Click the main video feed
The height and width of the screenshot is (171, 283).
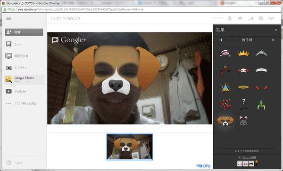pyautogui.click(x=130, y=78)
